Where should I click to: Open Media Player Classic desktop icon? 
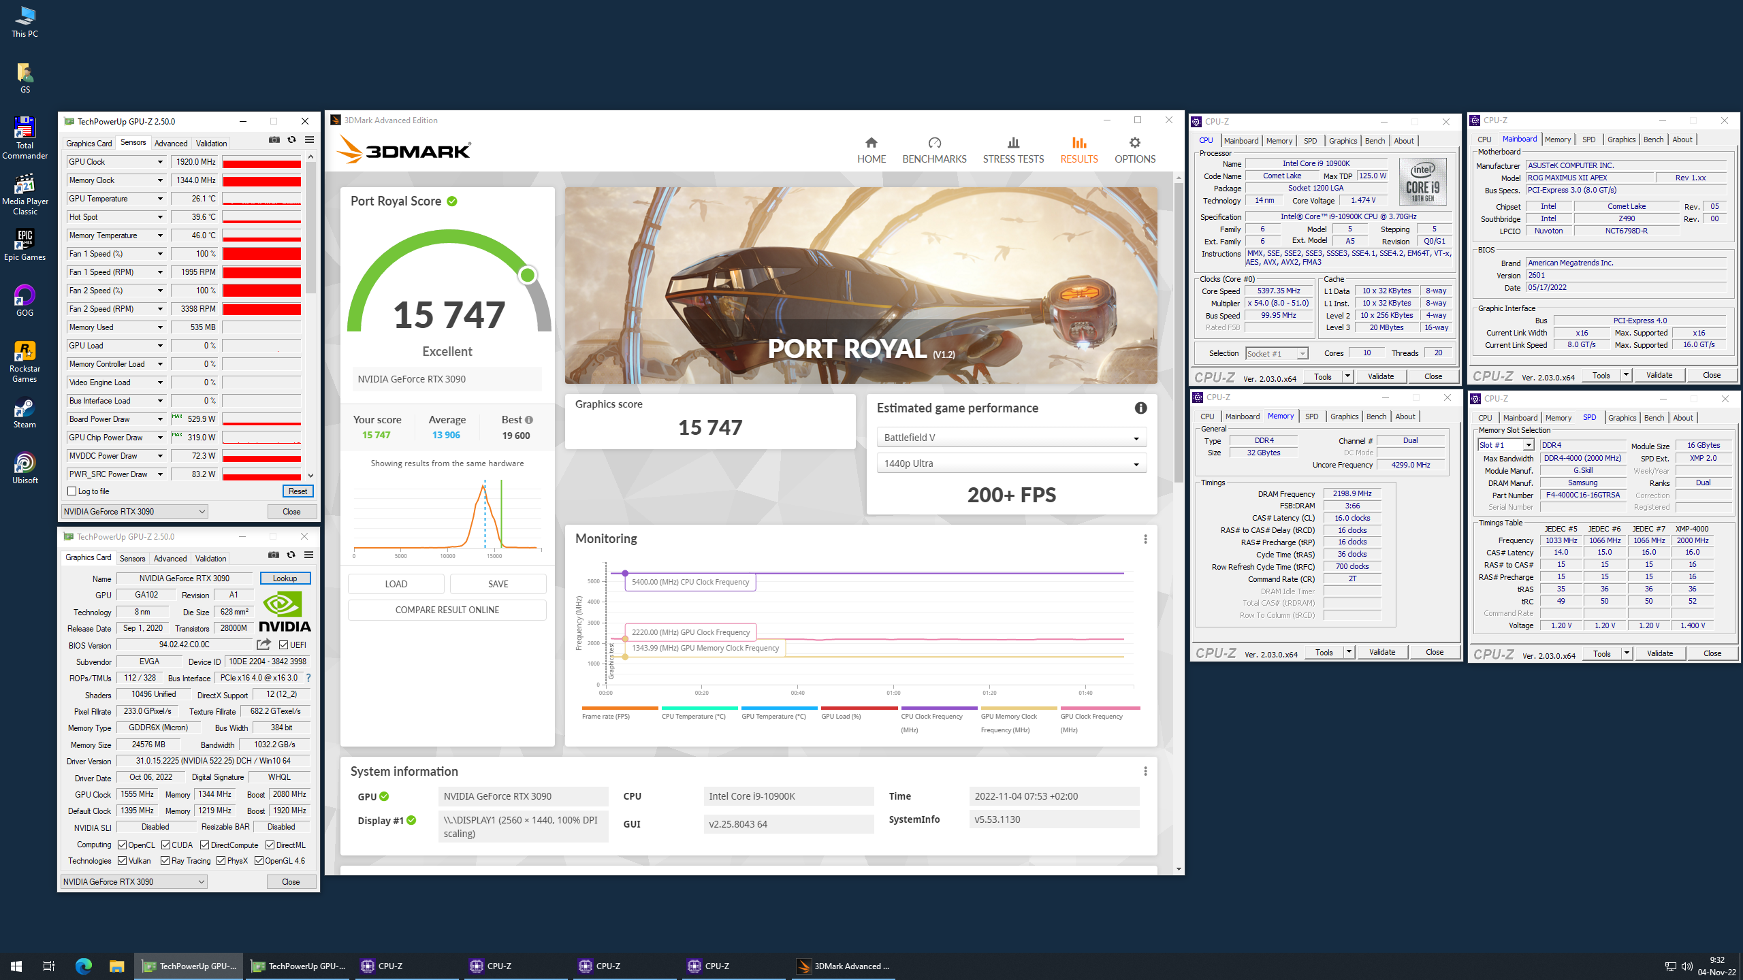(25, 194)
